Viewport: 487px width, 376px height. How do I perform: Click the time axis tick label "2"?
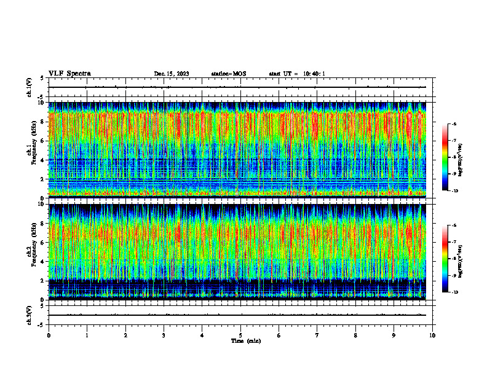(x=125, y=335)
